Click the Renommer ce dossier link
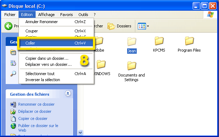The height and width of the screenshot is (137, 219). (36, 104)
